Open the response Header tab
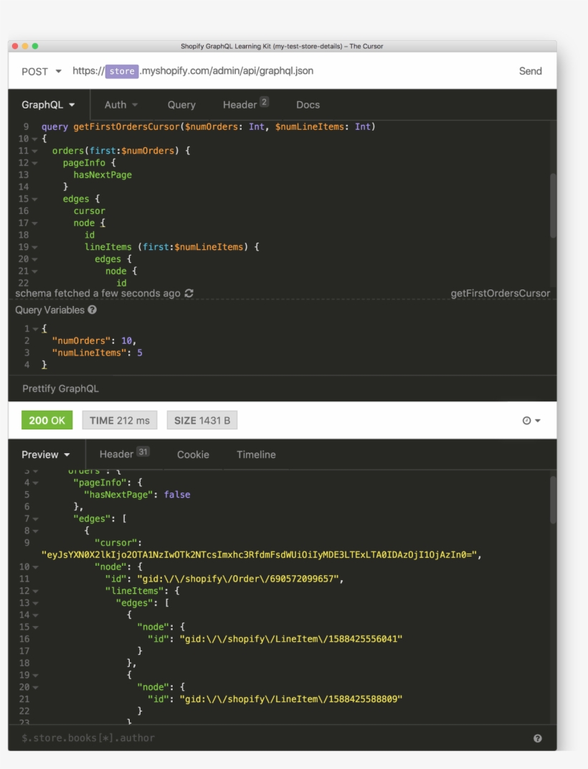 124,454
